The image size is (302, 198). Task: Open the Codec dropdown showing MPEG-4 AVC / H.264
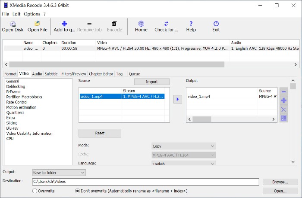pos(184,155)
